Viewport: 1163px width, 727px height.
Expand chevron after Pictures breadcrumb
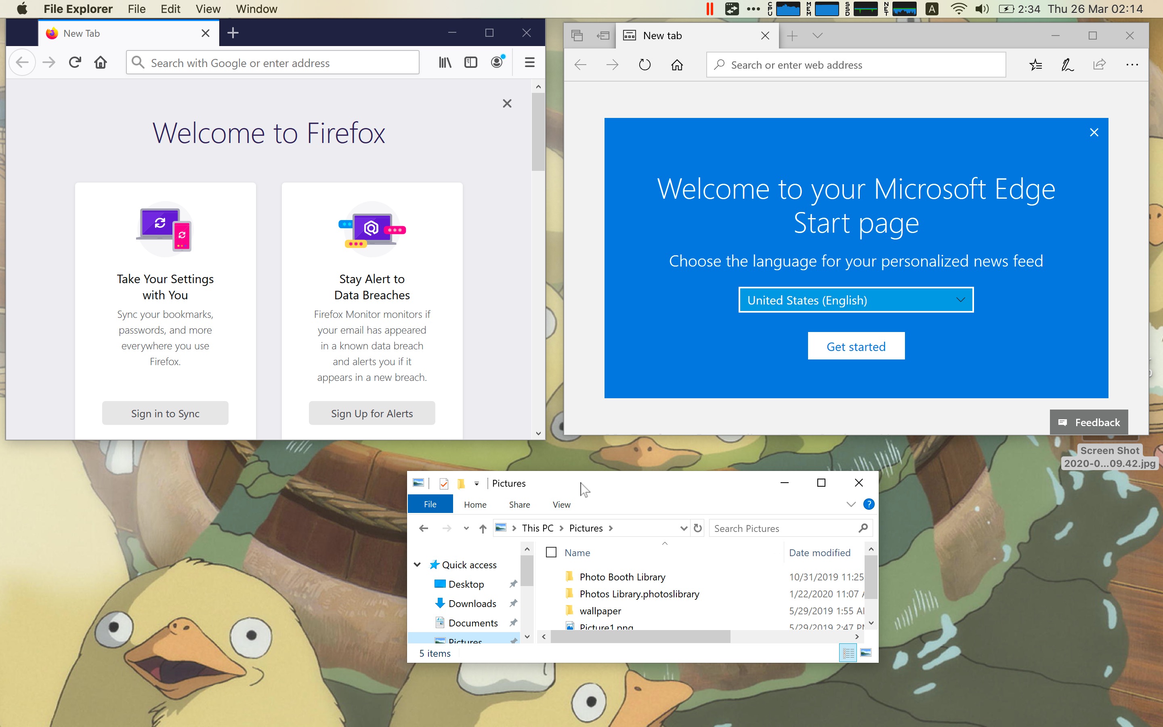pos(610,528)
